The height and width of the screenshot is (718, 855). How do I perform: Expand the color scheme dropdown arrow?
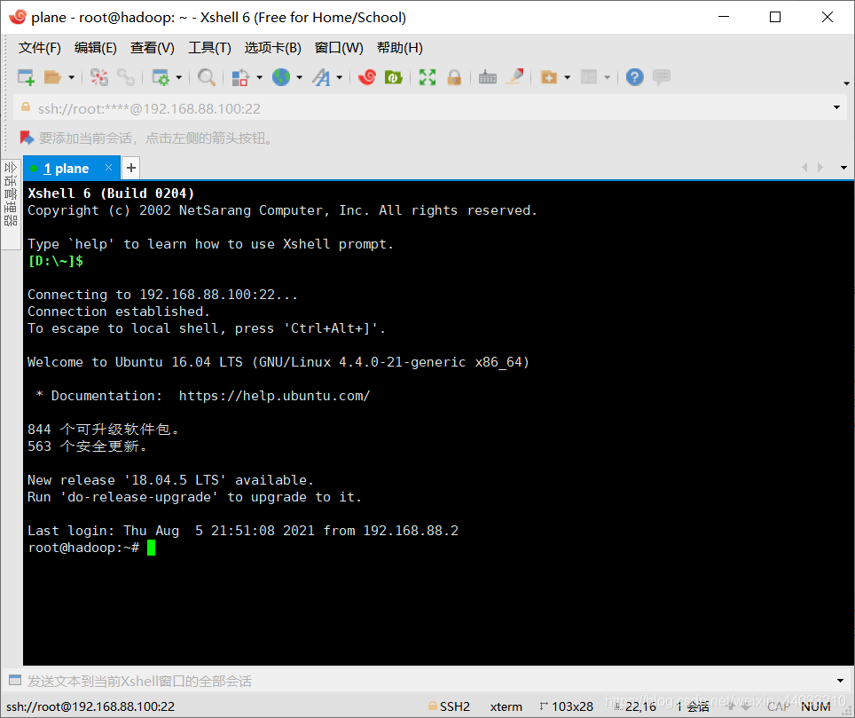[x=259, y=77]
